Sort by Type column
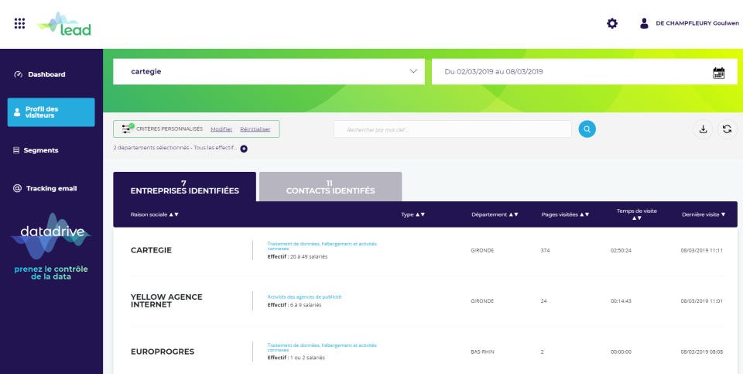 tap(413, 214)
